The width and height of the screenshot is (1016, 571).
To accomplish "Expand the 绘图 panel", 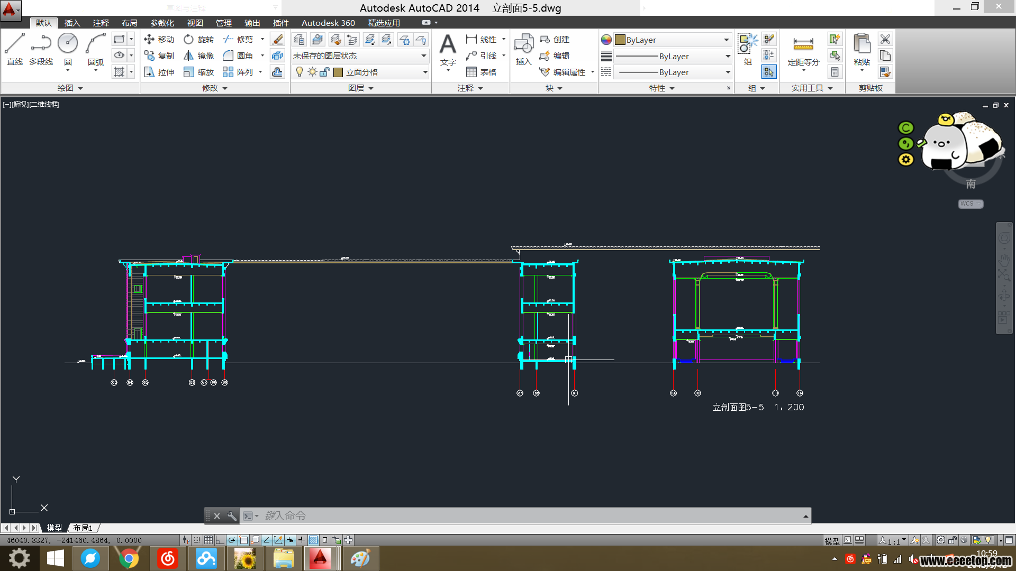I will [70, 88].
